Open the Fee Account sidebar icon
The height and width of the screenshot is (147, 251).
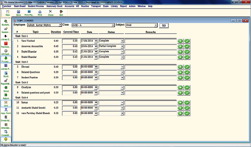click(6, 45)
